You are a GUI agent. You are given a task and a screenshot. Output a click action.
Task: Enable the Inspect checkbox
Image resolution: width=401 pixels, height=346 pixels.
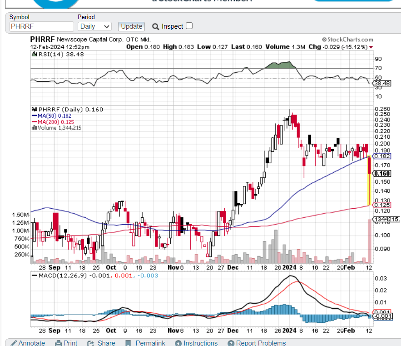pyautogui.click(x=189, y=26)
